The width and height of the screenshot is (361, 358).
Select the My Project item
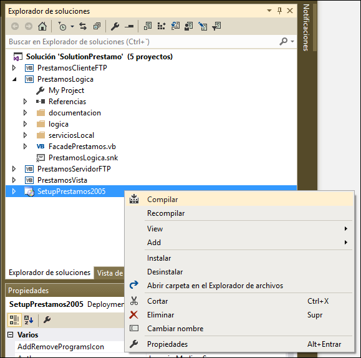(x=66, y=90)
